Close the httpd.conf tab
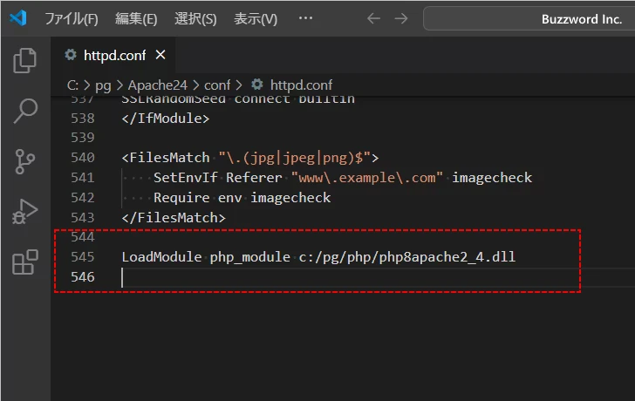The height and width of the screenshot is (401, 635). [x=160, y=55]
